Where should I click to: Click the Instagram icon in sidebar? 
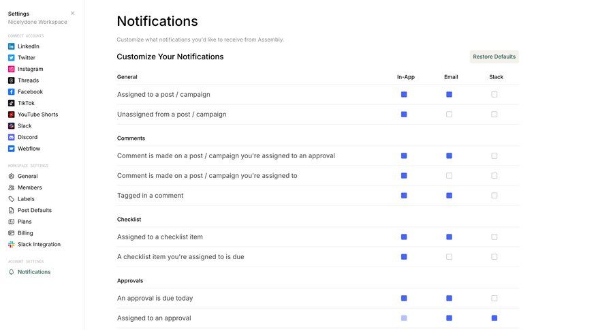[12, 69]
